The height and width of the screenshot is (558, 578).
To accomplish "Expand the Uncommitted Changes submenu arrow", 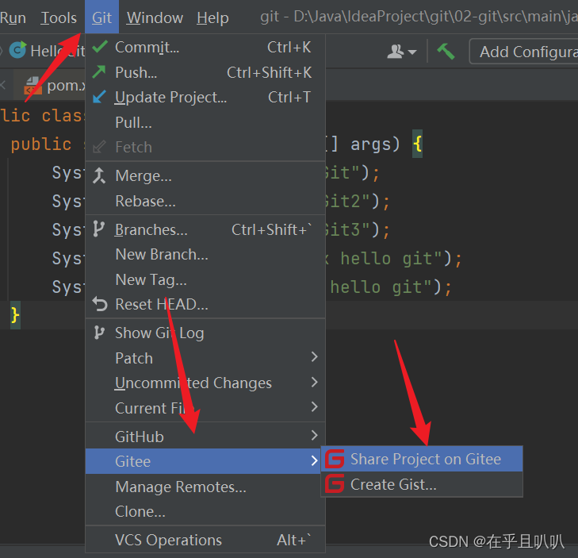I will point(314,382).
